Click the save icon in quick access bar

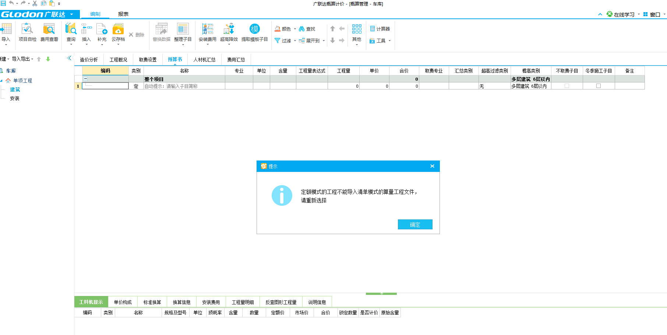(3, 3)
